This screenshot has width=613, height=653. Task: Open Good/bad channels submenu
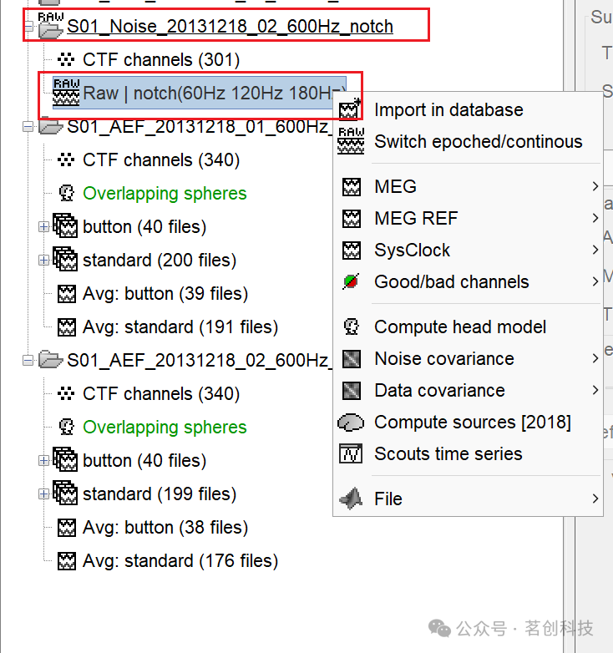[x=468, y=282]
